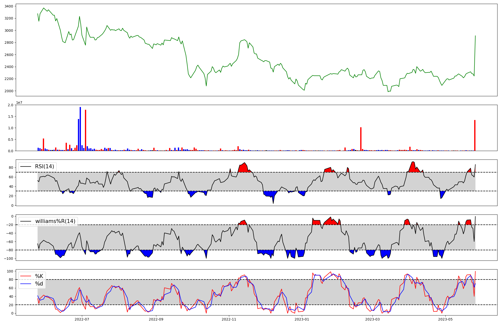Select the 2023-03 x-axis date label
Image resolution: width=501 pixels, height=325 pixels.
372,319
